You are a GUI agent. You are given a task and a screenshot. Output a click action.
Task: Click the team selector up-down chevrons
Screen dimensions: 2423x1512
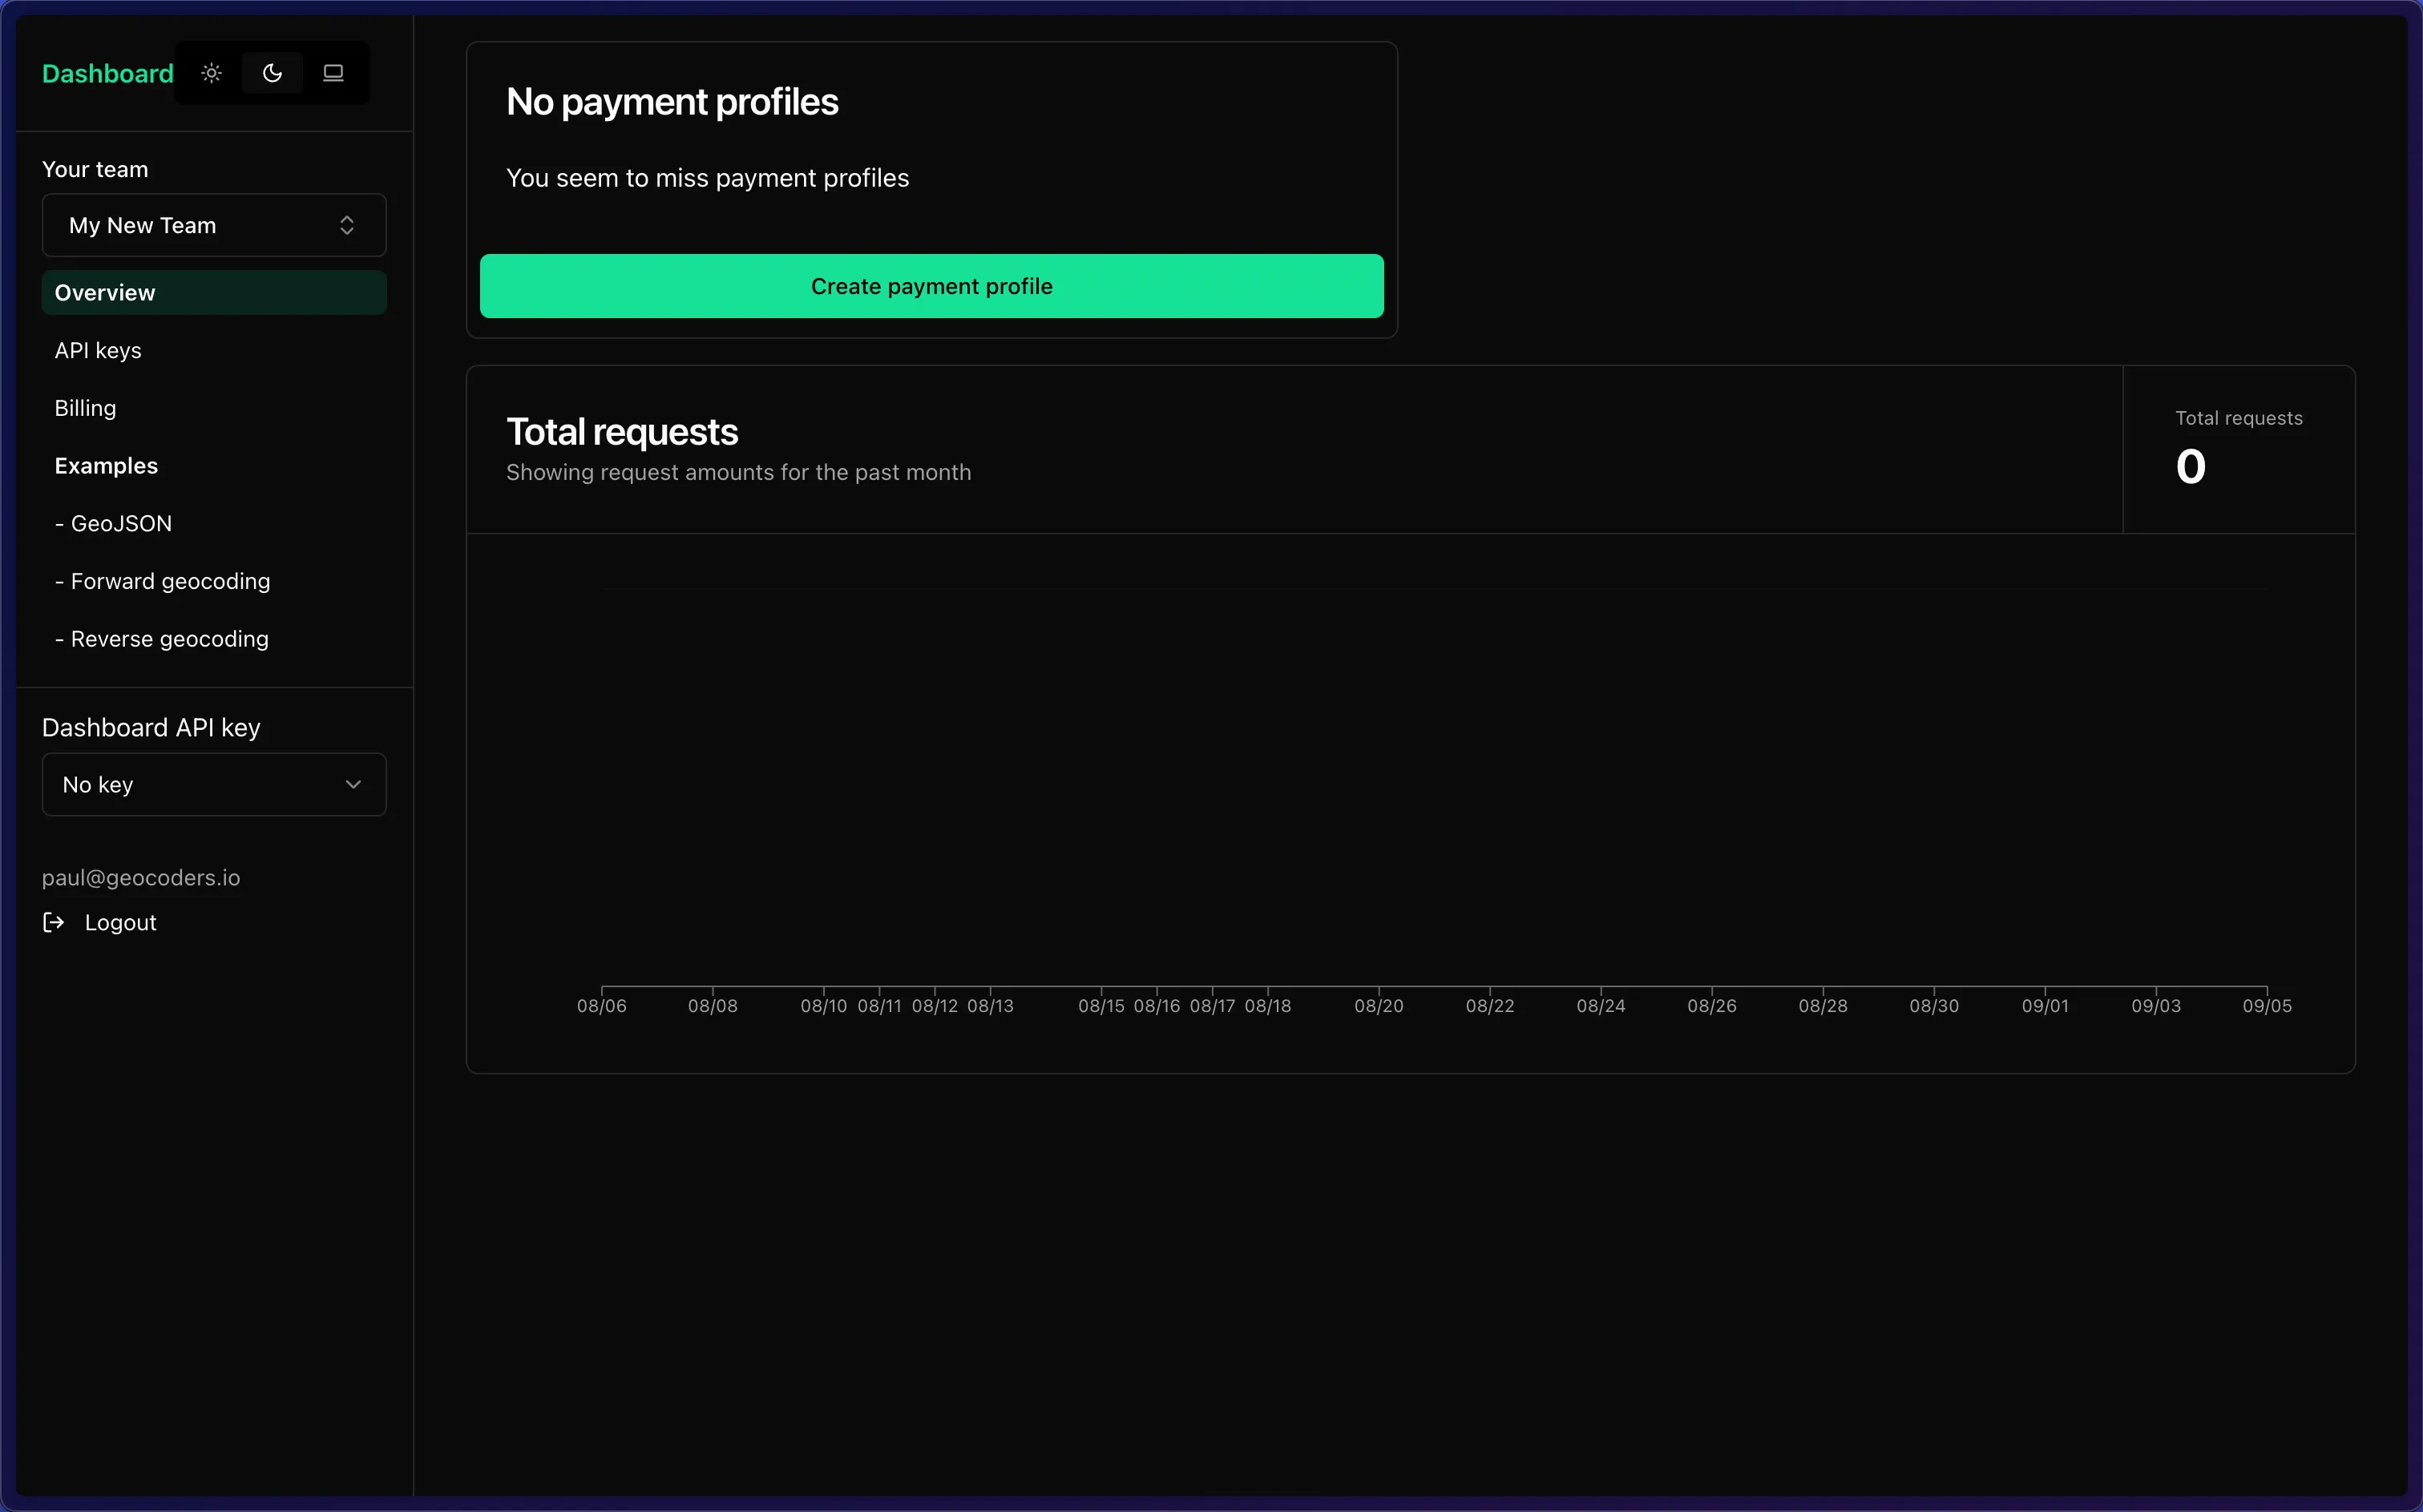pyautogui.click(x=347, y=225)
